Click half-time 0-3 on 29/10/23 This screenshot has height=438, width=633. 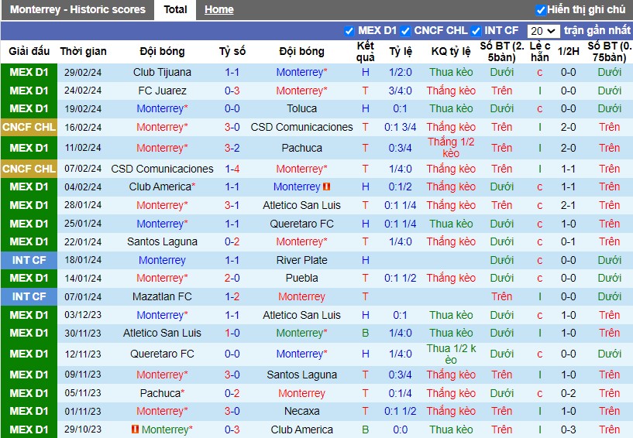[x=568, y=429]
